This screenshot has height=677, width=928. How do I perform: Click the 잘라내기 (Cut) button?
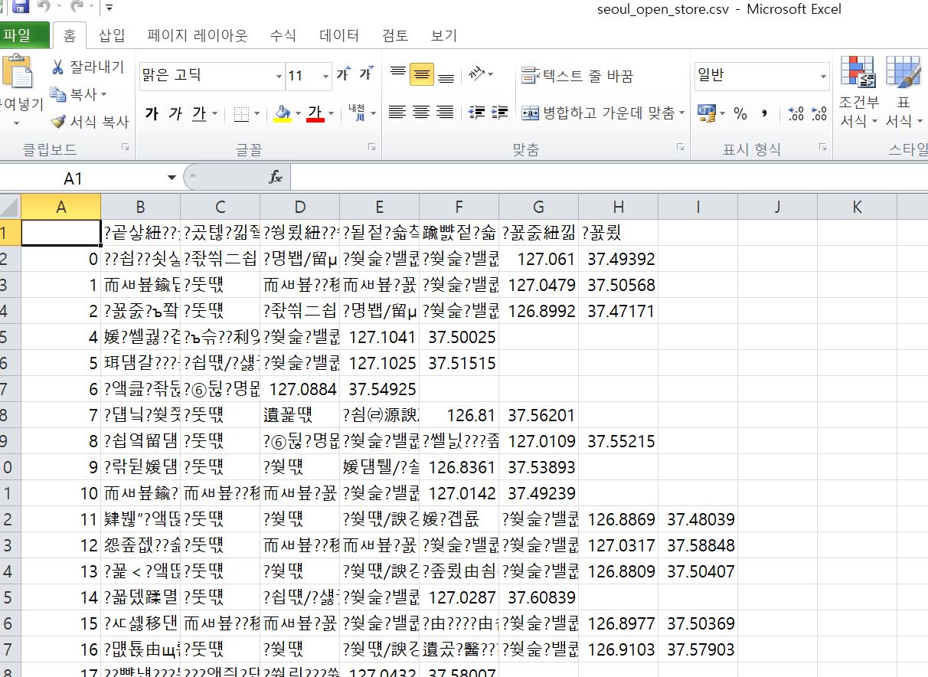(87, 67)
